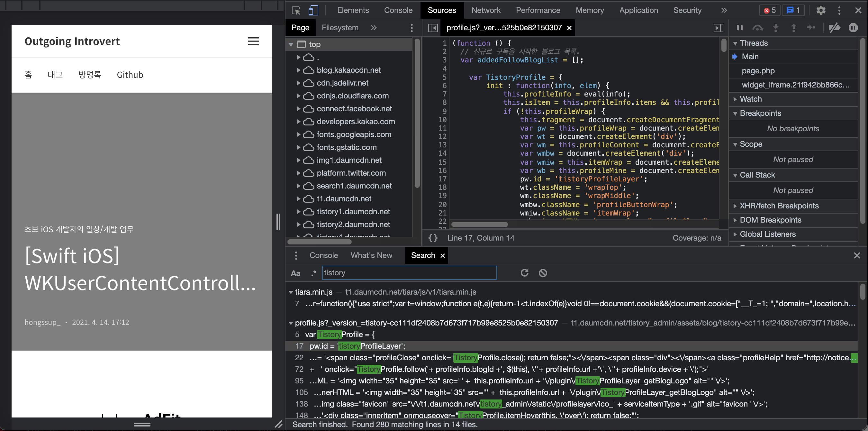Clear the search with the cancel icon
This screenshot has width=868, height=431.
[543, 273]
